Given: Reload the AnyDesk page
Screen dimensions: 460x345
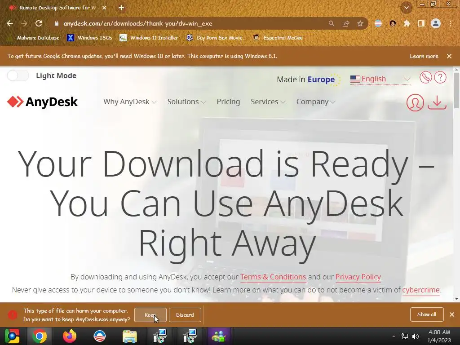Looking at the screenshot, I should [39, 23].
